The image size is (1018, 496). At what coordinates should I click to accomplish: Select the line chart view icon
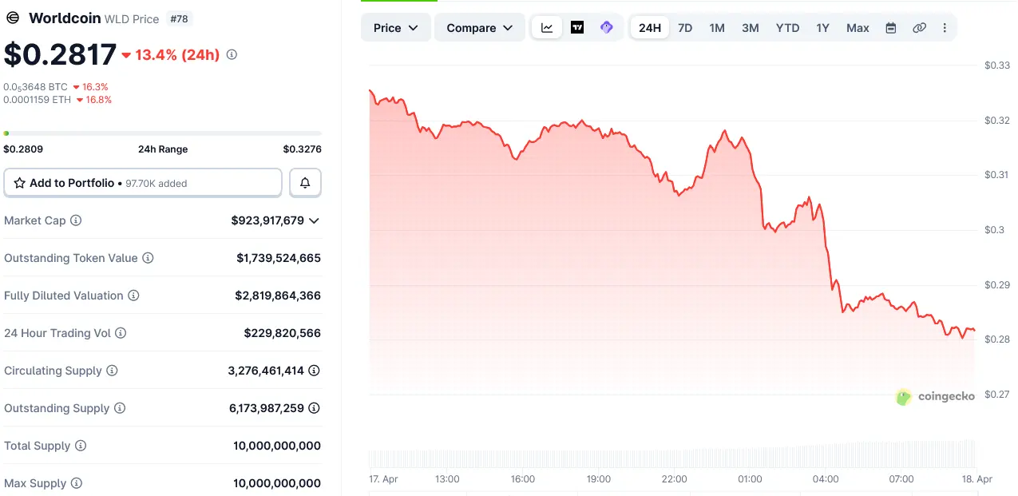tap(546, 27)
